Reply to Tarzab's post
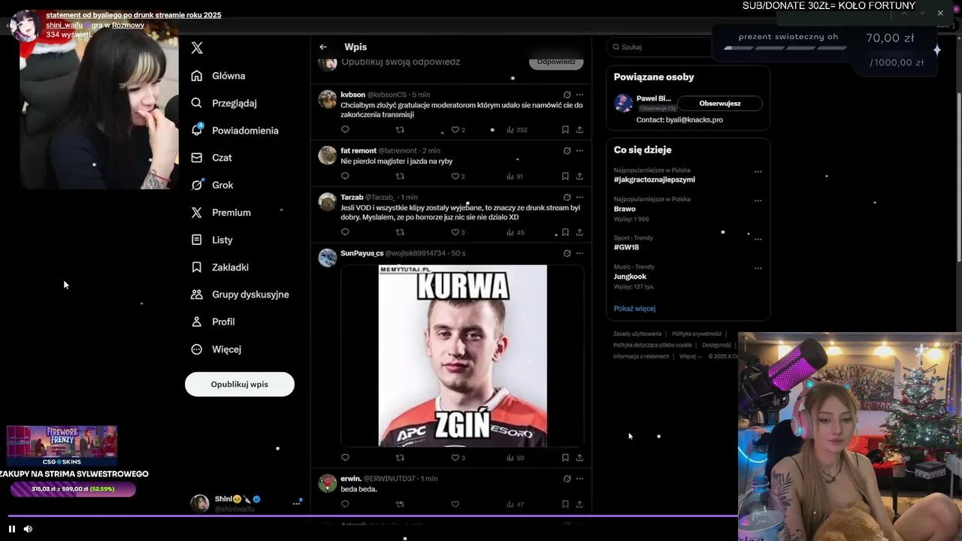The height and width of the screenshot is (541, 962). click(x=345, y=232)
